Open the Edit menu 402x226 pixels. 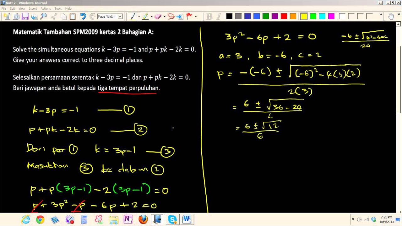(x=12, y=8)
